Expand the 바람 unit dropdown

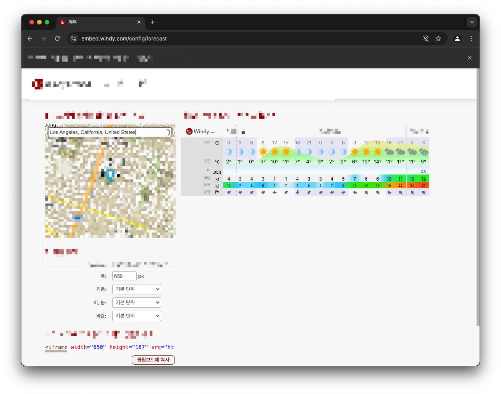tap(136, 316)
